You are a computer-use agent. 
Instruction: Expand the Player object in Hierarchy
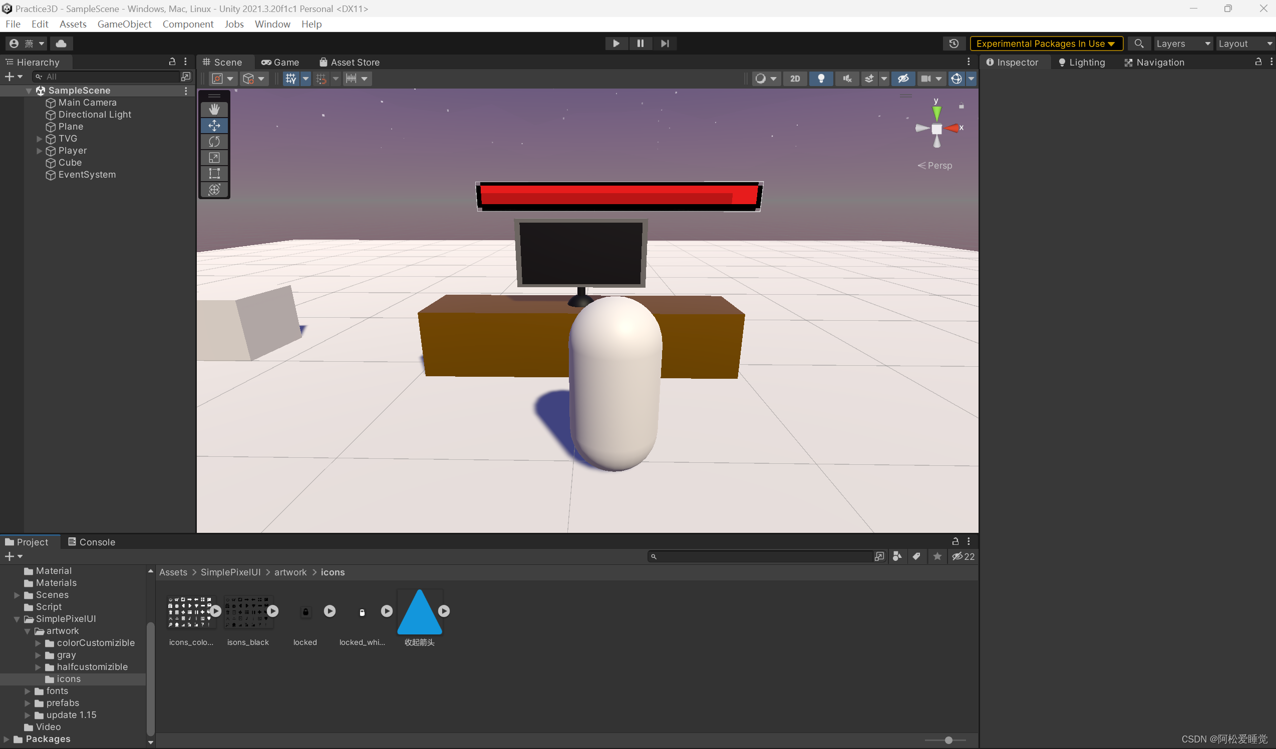coord(39,150)
